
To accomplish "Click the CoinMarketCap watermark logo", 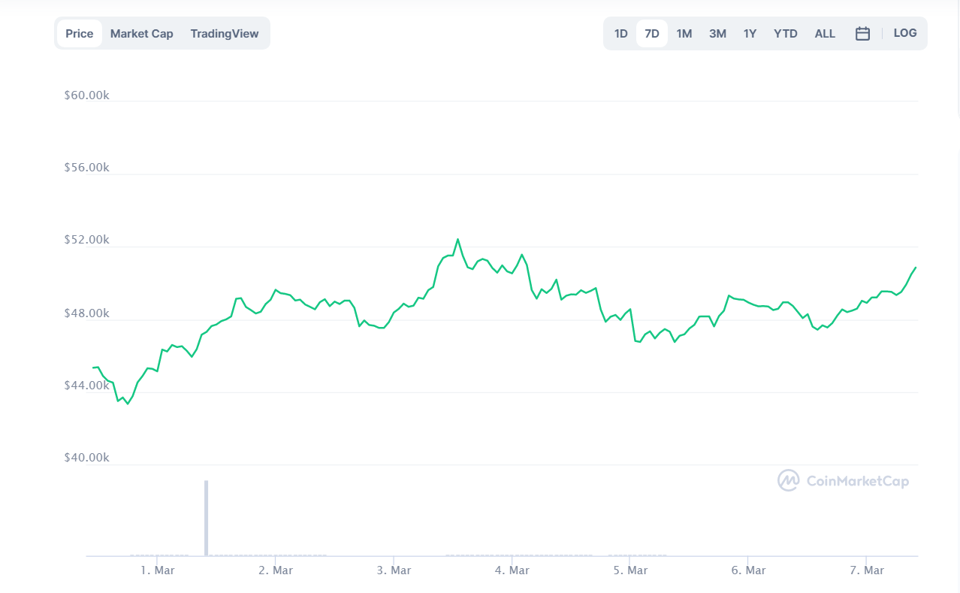I will (843, 481).
